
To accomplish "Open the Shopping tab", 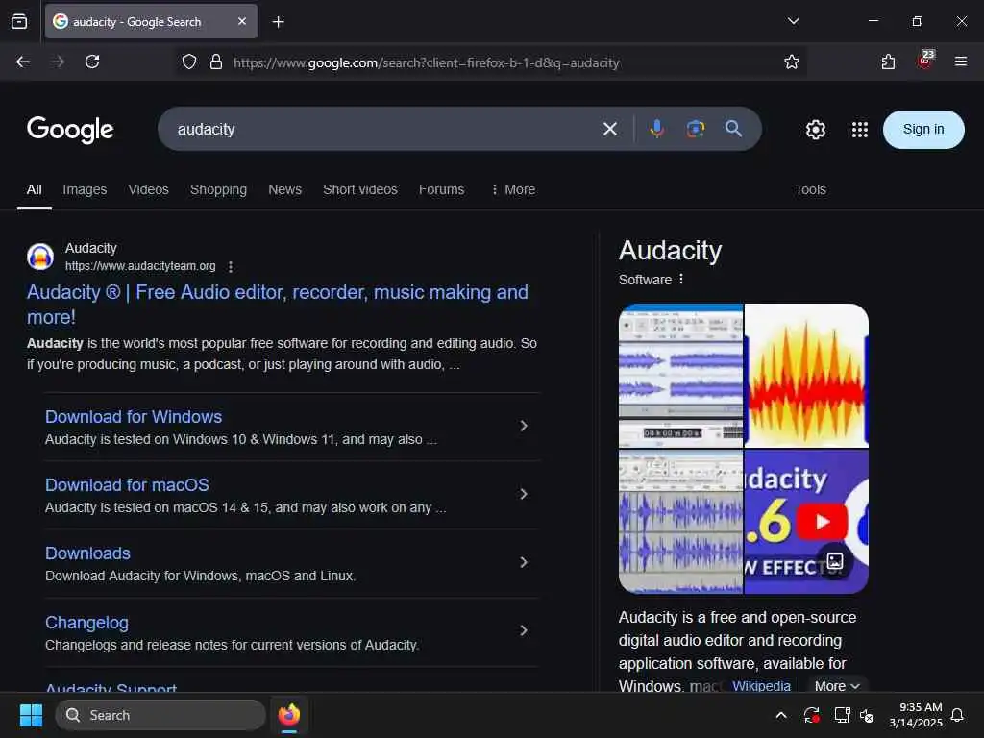I will [x=218, y=189].
